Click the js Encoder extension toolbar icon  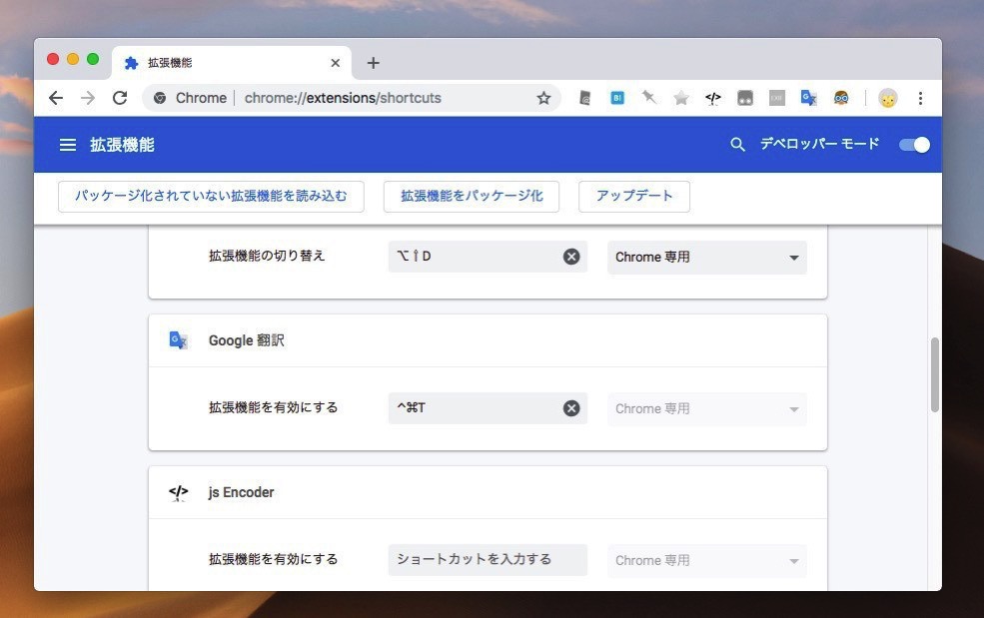click(x=712, y=98)
